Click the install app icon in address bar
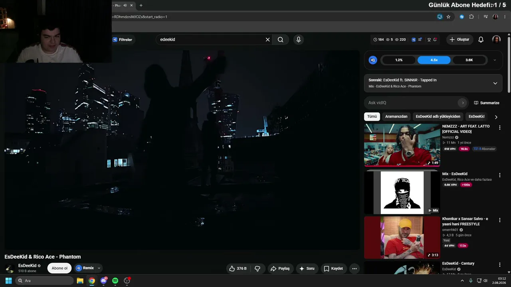The height and width of the screenshot is (287, 511). [440, 17]
